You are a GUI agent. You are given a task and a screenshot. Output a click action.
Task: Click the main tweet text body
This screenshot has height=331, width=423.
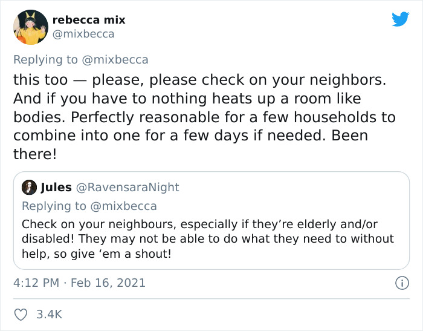199,117
